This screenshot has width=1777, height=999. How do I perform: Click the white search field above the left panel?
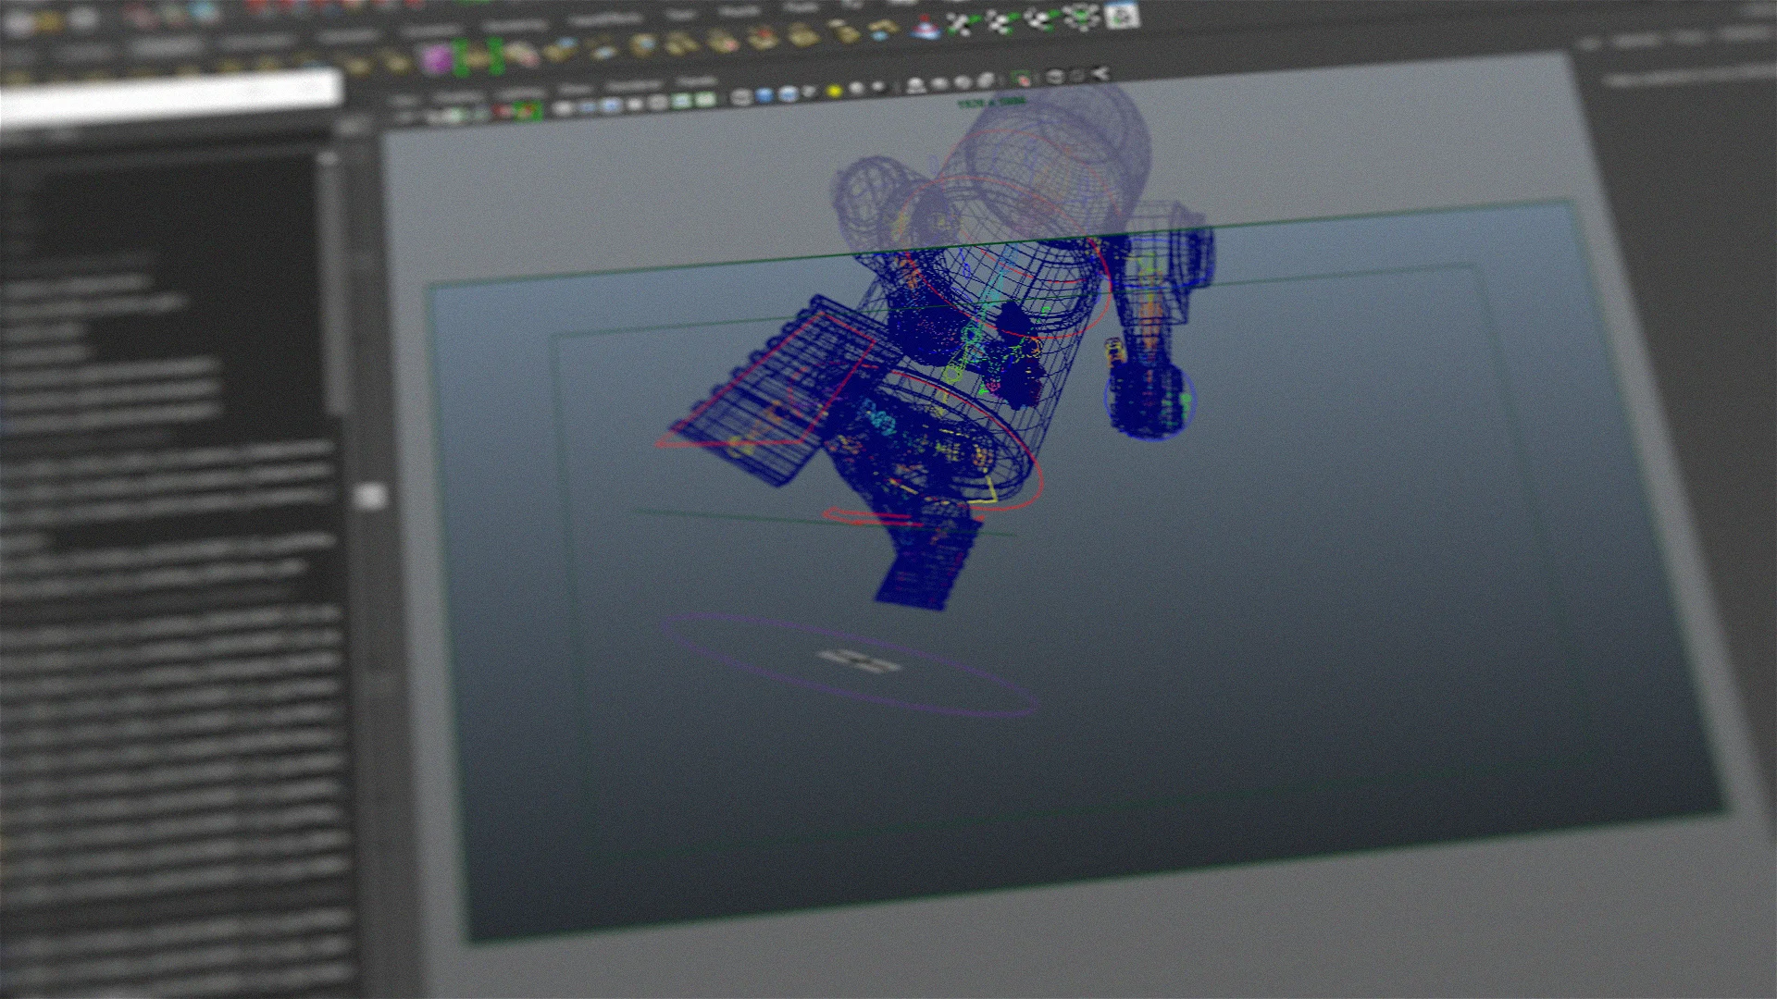click(171, 95)
